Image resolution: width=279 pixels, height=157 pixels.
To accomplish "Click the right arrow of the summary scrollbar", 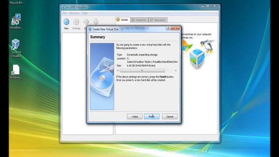I will tap(176, 71).
